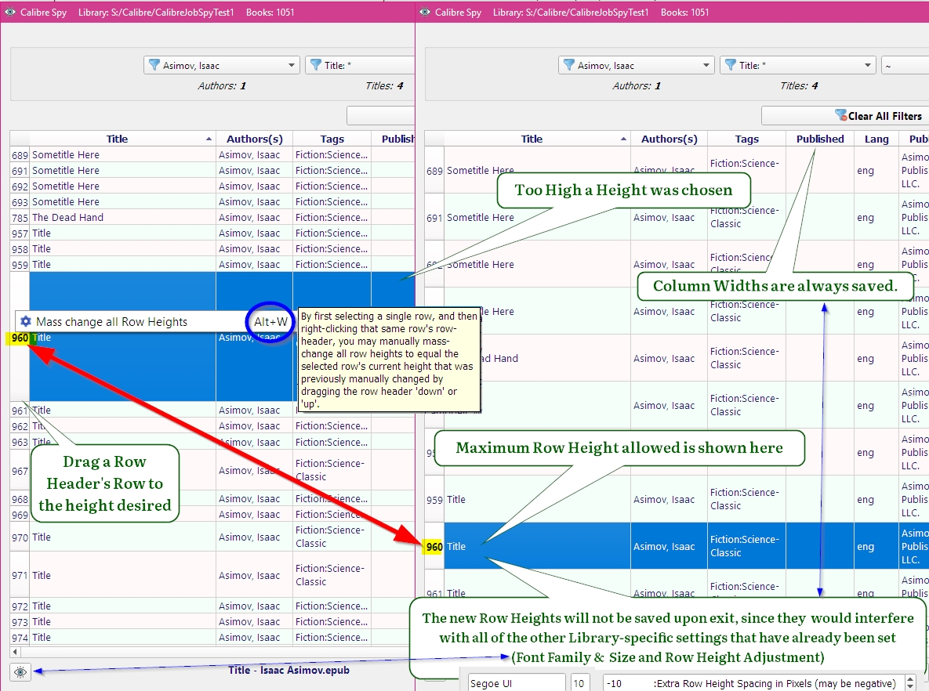Viewport: 929px width, 691px height.
Task: Select row header 972 in left window
Action: pos(20,606)
